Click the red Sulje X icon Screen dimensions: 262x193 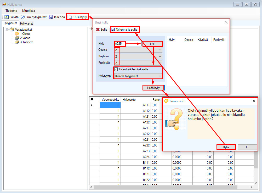(98, 30)
